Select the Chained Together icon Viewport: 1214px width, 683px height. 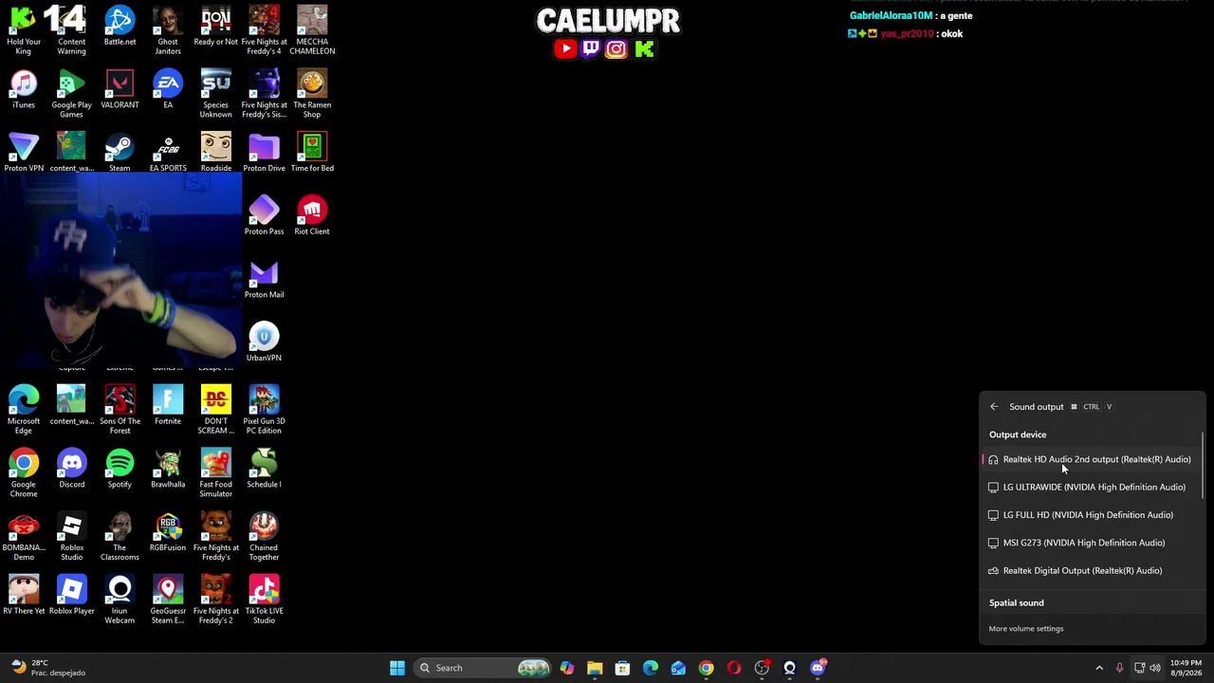point(264,535)
